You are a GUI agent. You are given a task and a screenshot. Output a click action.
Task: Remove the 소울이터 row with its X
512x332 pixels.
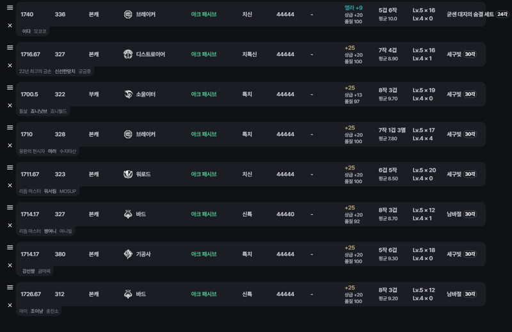click(x=10, y=106)
